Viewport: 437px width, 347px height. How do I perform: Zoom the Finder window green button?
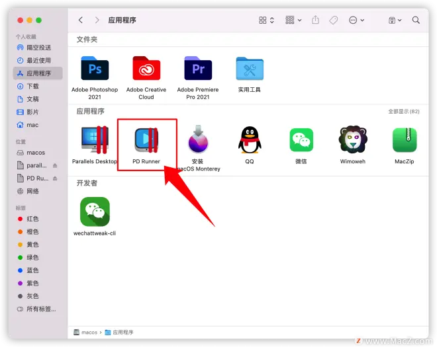[x=39, y=20]
